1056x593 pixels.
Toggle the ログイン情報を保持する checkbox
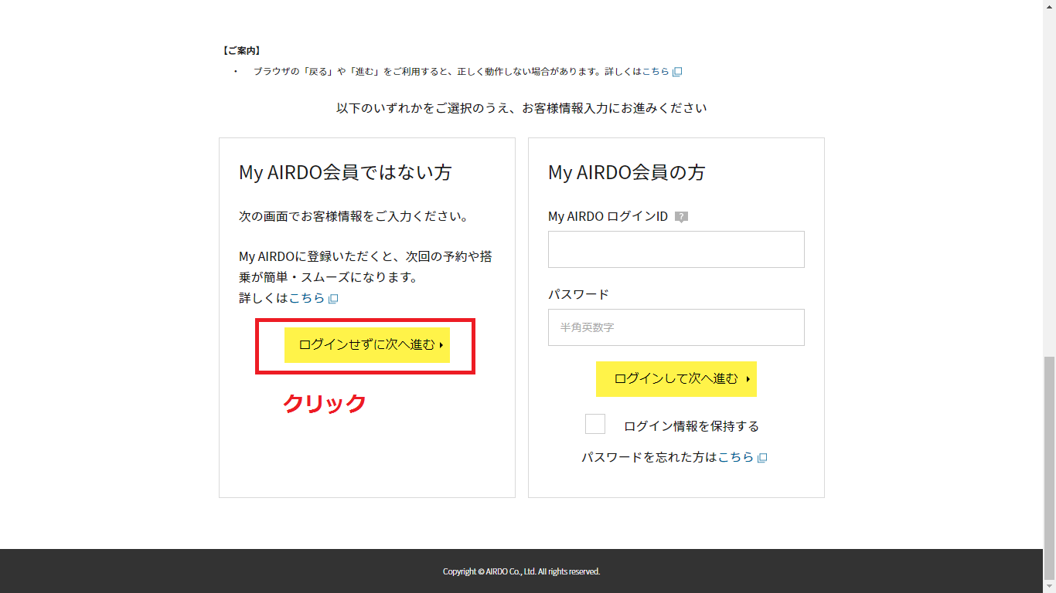595,425
